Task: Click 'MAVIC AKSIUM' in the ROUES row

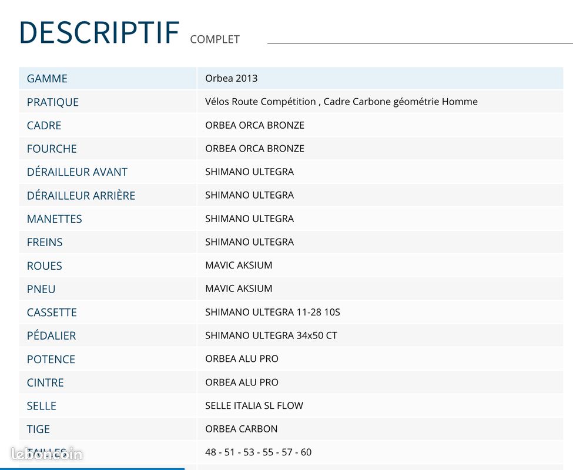Action: click(x=239, y=265)
